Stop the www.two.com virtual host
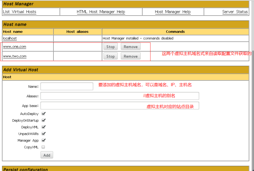The image size is (254, 171). tap(110, 56)
